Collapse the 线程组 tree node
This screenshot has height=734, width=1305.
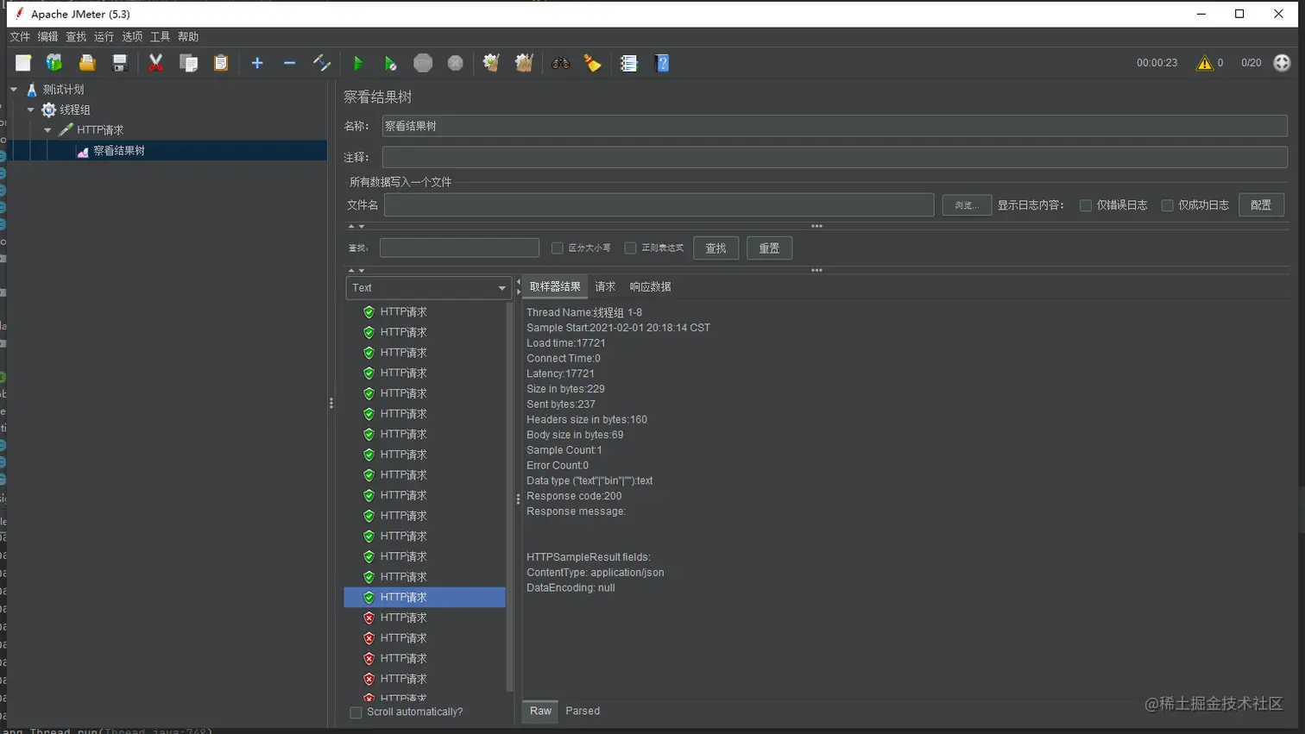pyautogui.click(x=31, y=110)
